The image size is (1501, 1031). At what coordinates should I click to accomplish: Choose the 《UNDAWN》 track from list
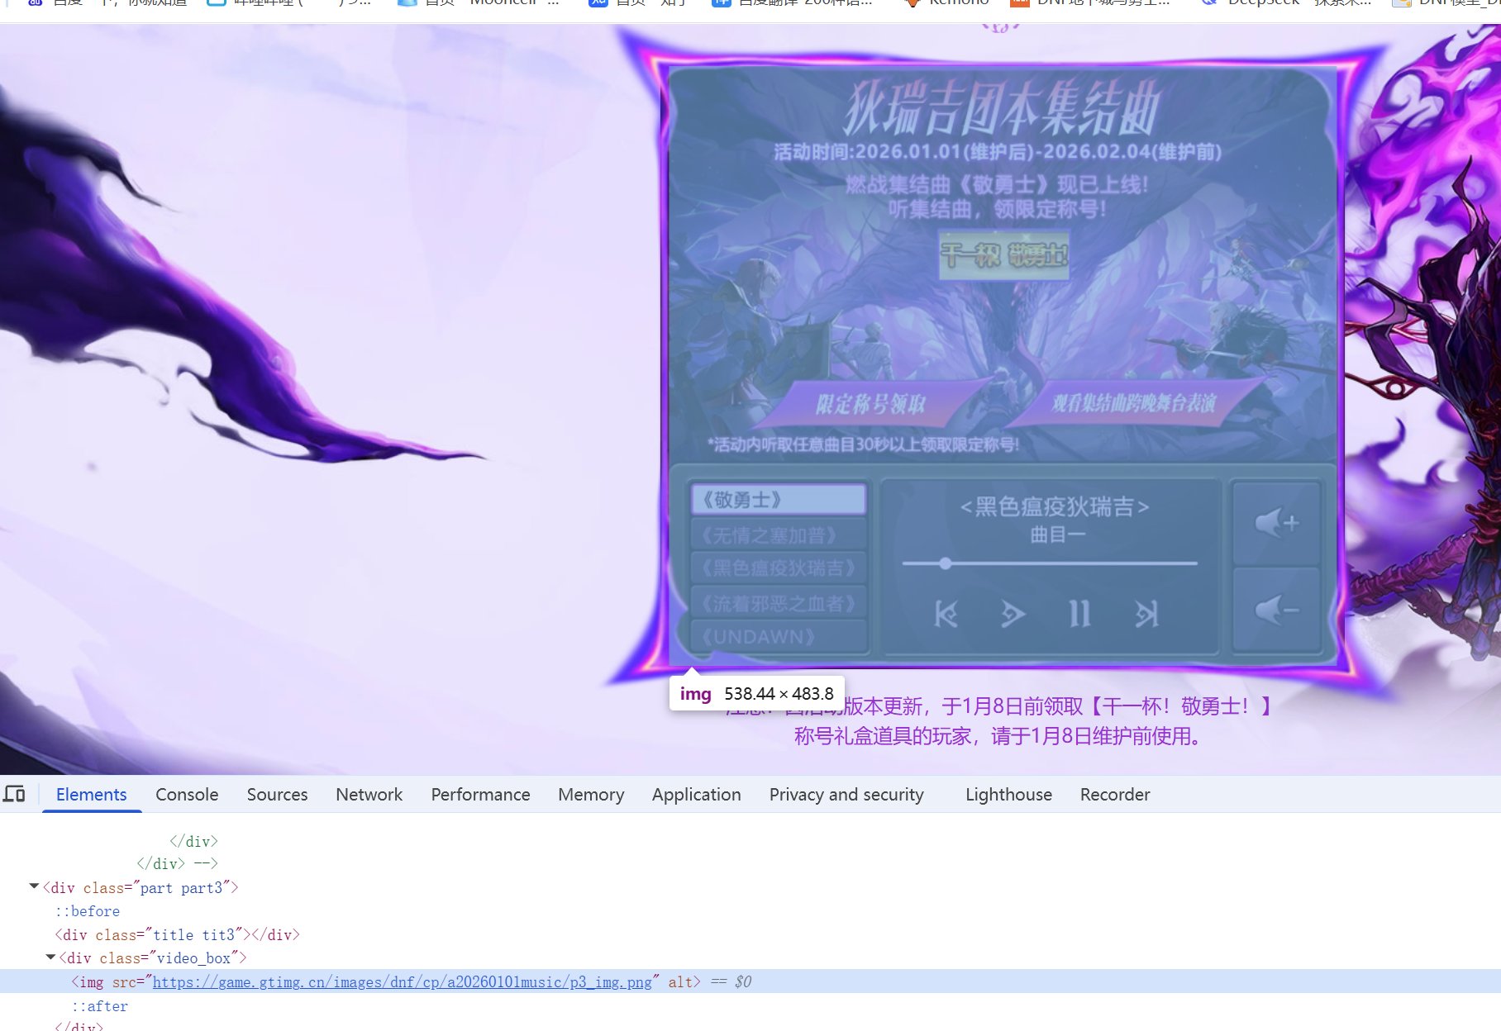778,637
